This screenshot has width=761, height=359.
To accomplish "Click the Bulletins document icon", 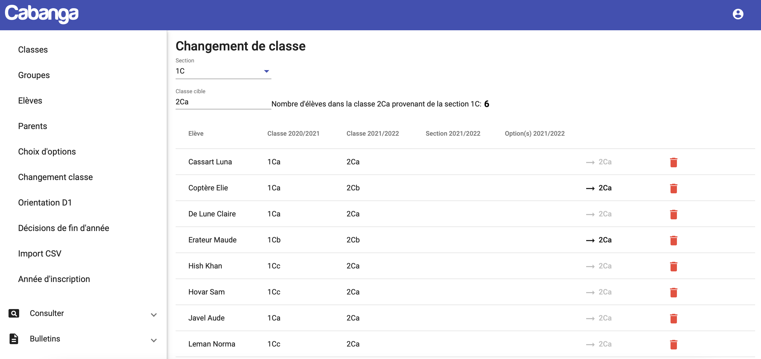I will click(x=14, y=339).
